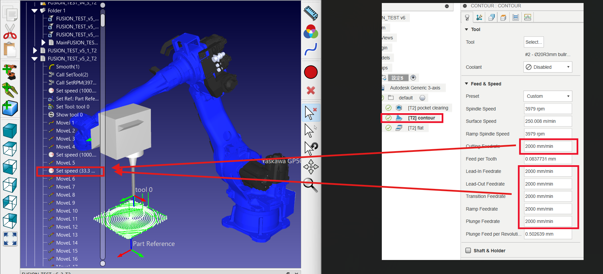Click the Cut scissors icon
The width and height of the screenshot is (603, 274).
coord(10,32)
